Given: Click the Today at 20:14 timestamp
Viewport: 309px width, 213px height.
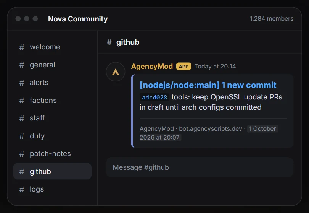Looking at the screenshot, I should click(x=215, y=67).
